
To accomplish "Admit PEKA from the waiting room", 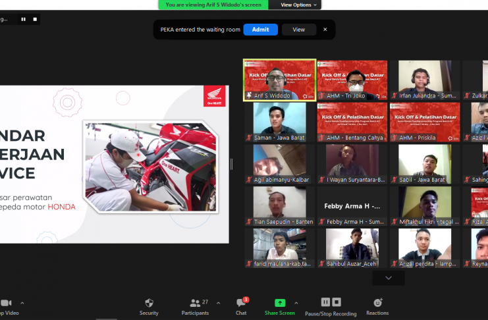I will click(x=260, y=30).
